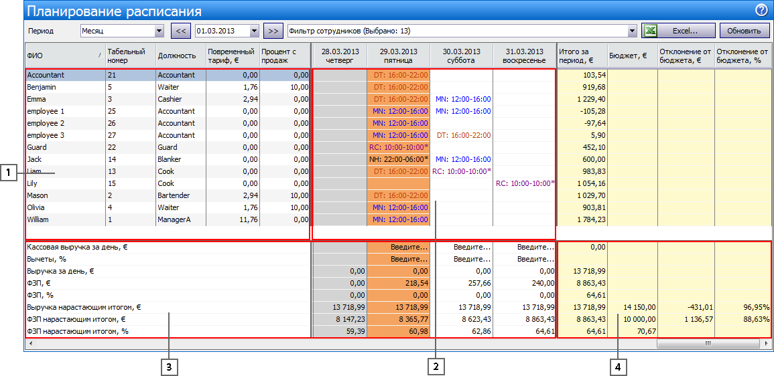Click the Excel export icon
This screenshot has height=376, width=774.
[x=649, y=31]
